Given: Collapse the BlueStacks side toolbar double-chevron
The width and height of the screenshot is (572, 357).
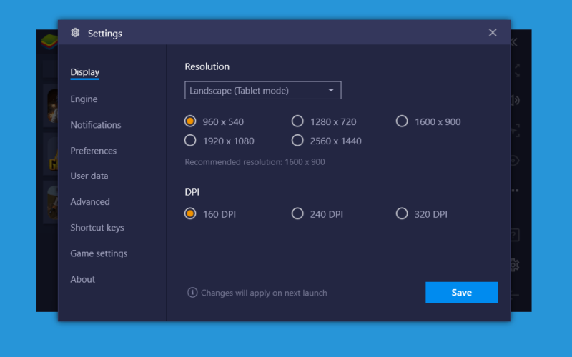Looking at the screenshot, I should point(514,42).
